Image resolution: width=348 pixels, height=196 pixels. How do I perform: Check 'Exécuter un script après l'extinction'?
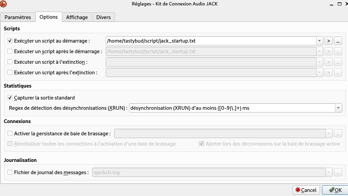click(x=10, y=72)
